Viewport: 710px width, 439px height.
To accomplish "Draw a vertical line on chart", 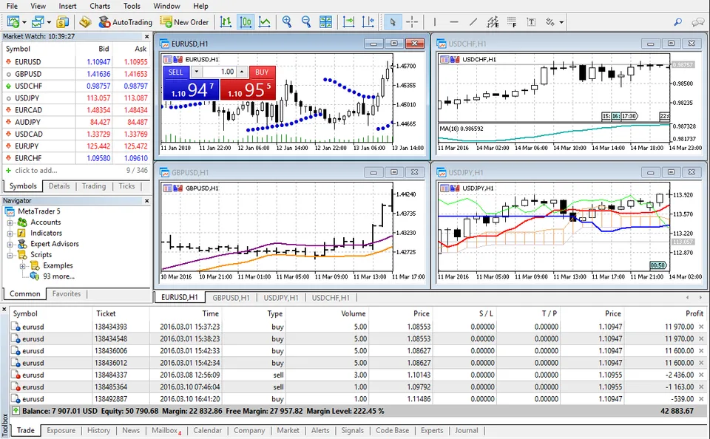I will pos(434,21).
